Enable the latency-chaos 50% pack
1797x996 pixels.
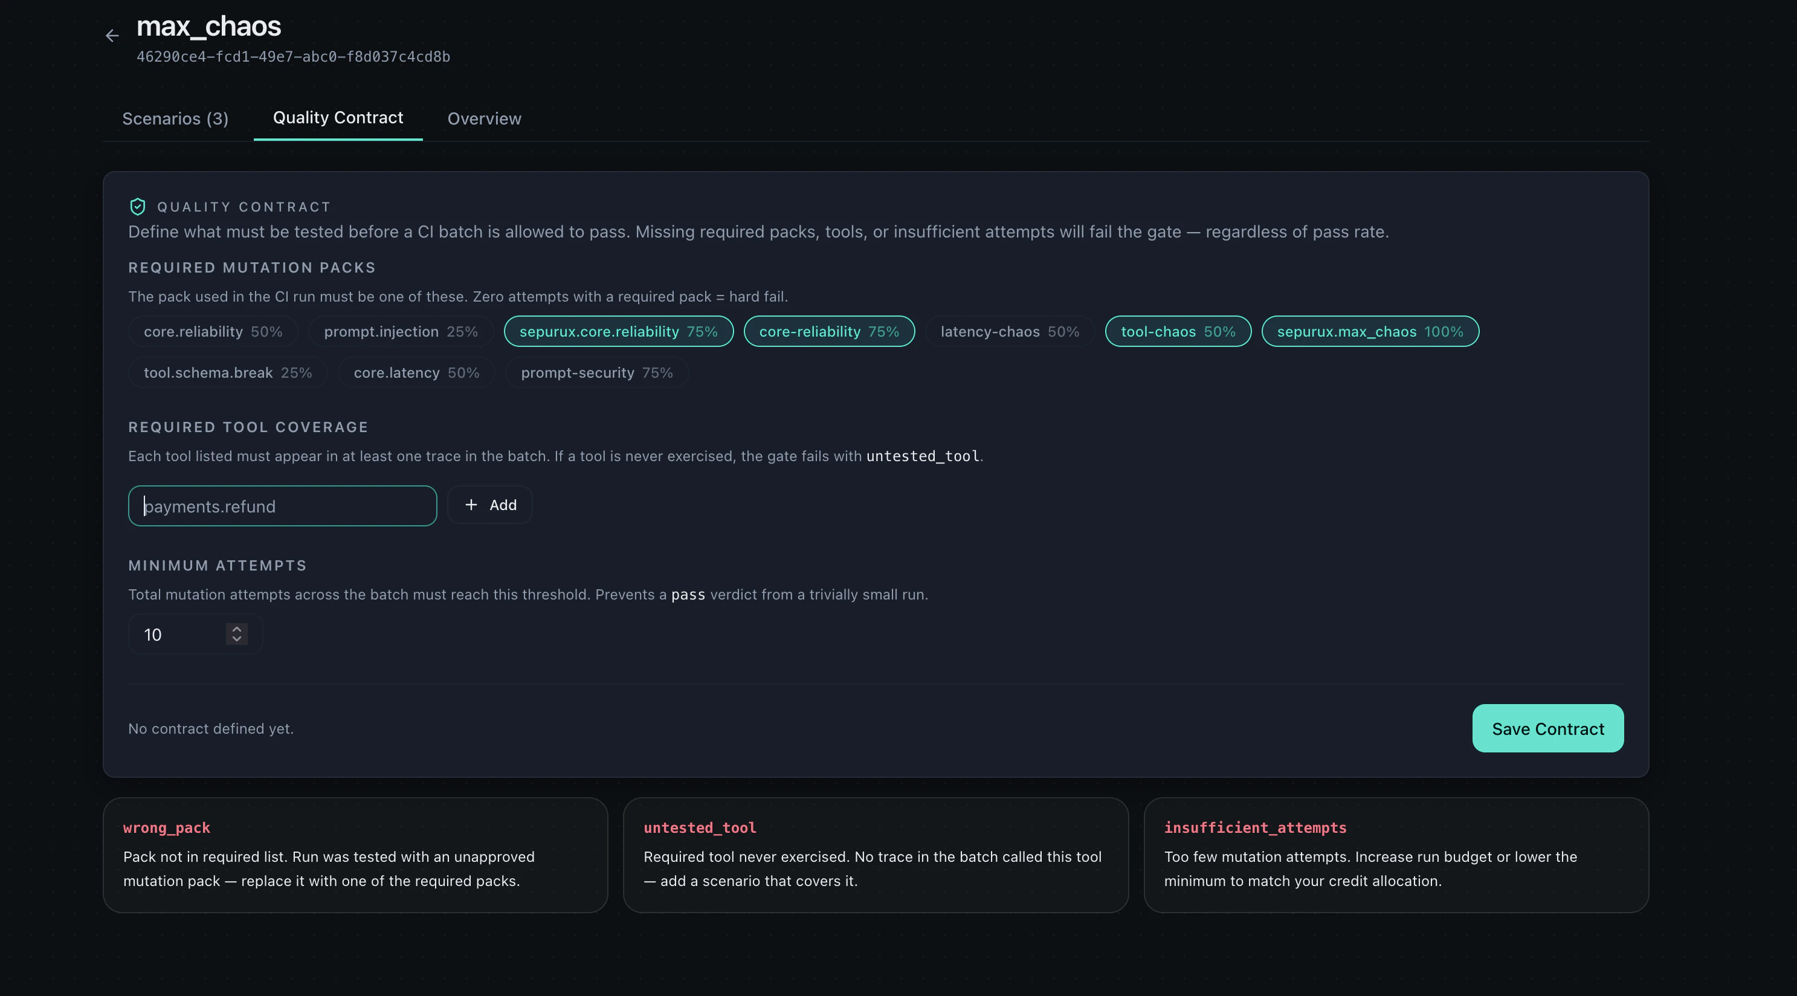point(1010,332)
